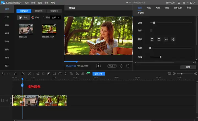Screen dimensions: 198x121
Task: Open the duration clock tool
Action: (x=60, y=74)
